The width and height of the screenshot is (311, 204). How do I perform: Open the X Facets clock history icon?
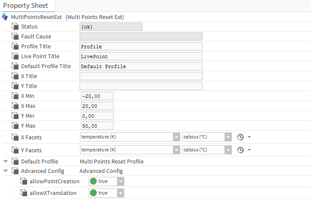pos(240,137)
